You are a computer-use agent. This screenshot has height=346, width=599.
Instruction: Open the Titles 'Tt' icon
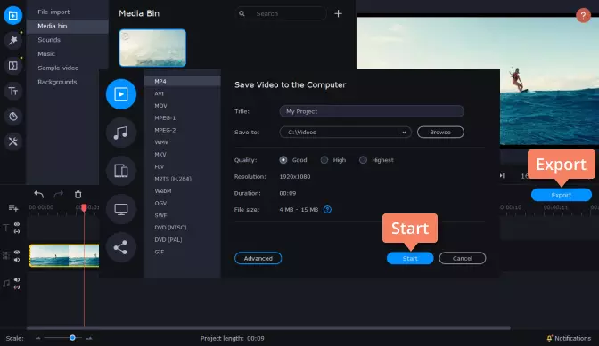[13, 91]
